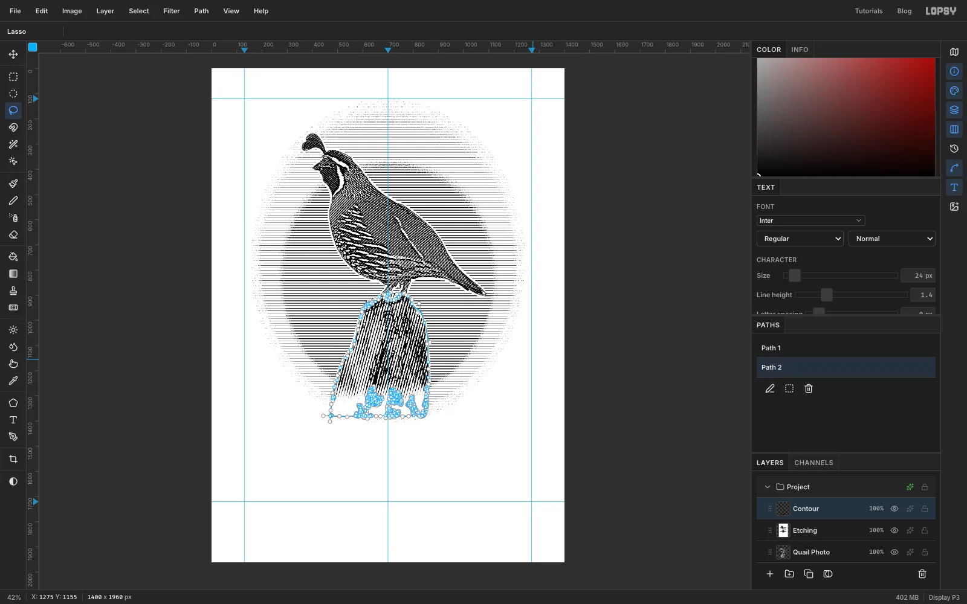The height and width of the screenshot is (604, 967).
Task: Pick a color in the color field
Action: click(846, 117)
